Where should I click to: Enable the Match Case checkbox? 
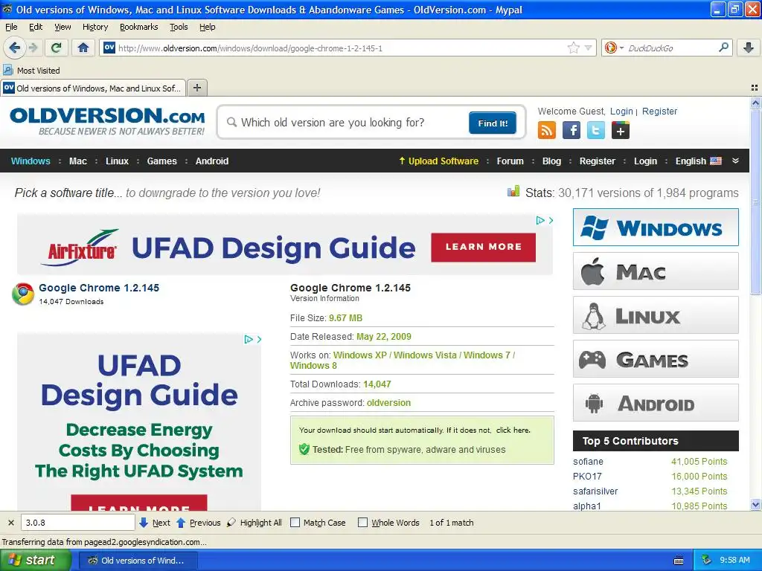point(295,523)
